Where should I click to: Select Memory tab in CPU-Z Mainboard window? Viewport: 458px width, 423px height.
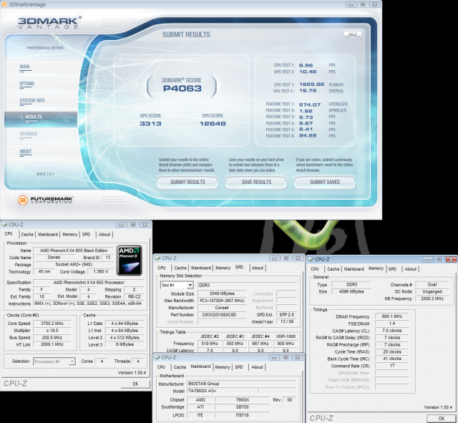(x=223, y=367)
